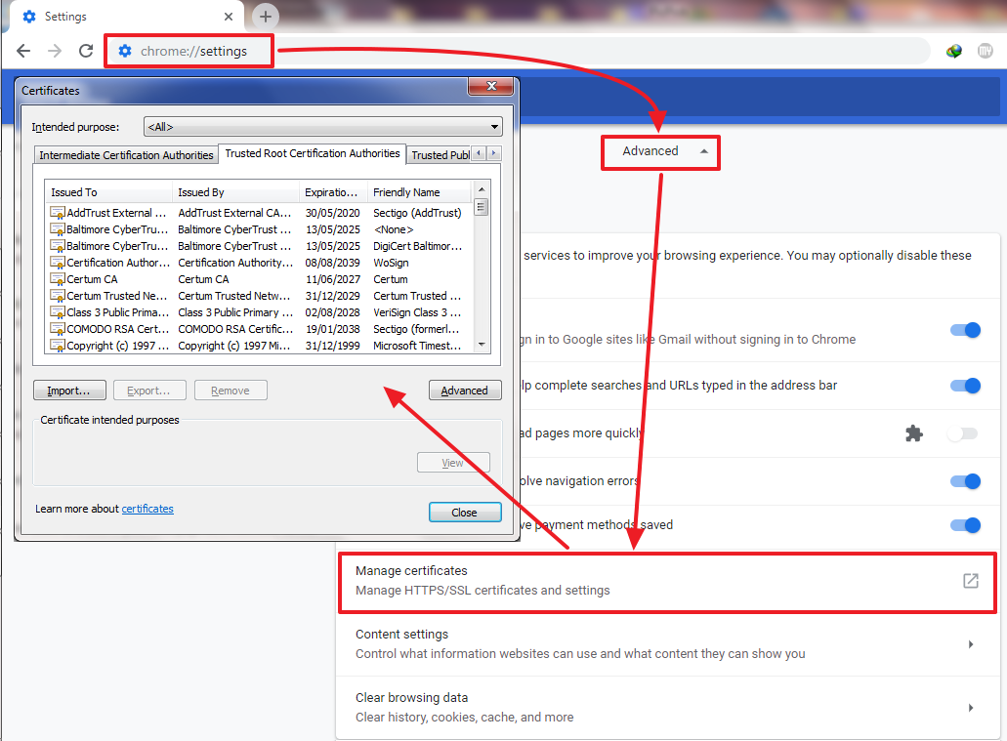Select Certum Trusted Network certificate row
Viewport: 1007px width, 741px height.
tap(258, 296)
